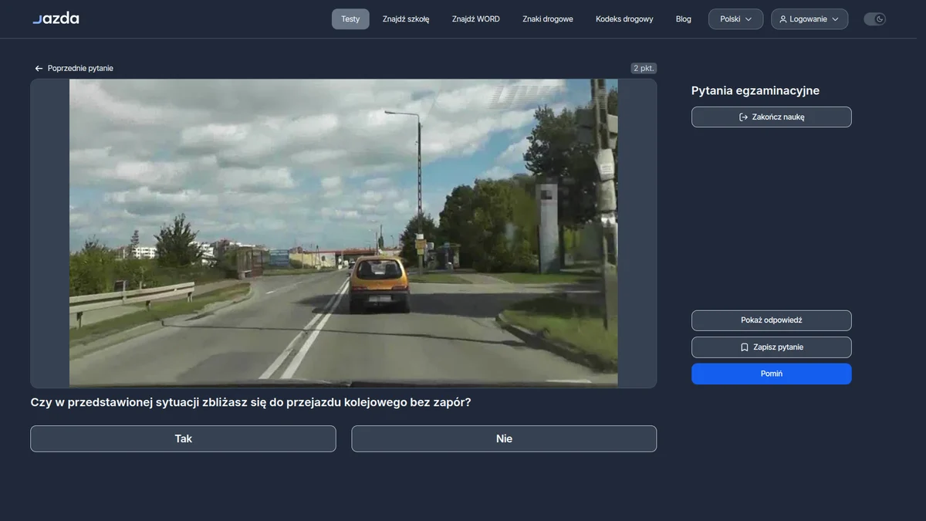926x521 pixels.
Task: Open the Jazda logo homepage
Action: click(56, 19)
